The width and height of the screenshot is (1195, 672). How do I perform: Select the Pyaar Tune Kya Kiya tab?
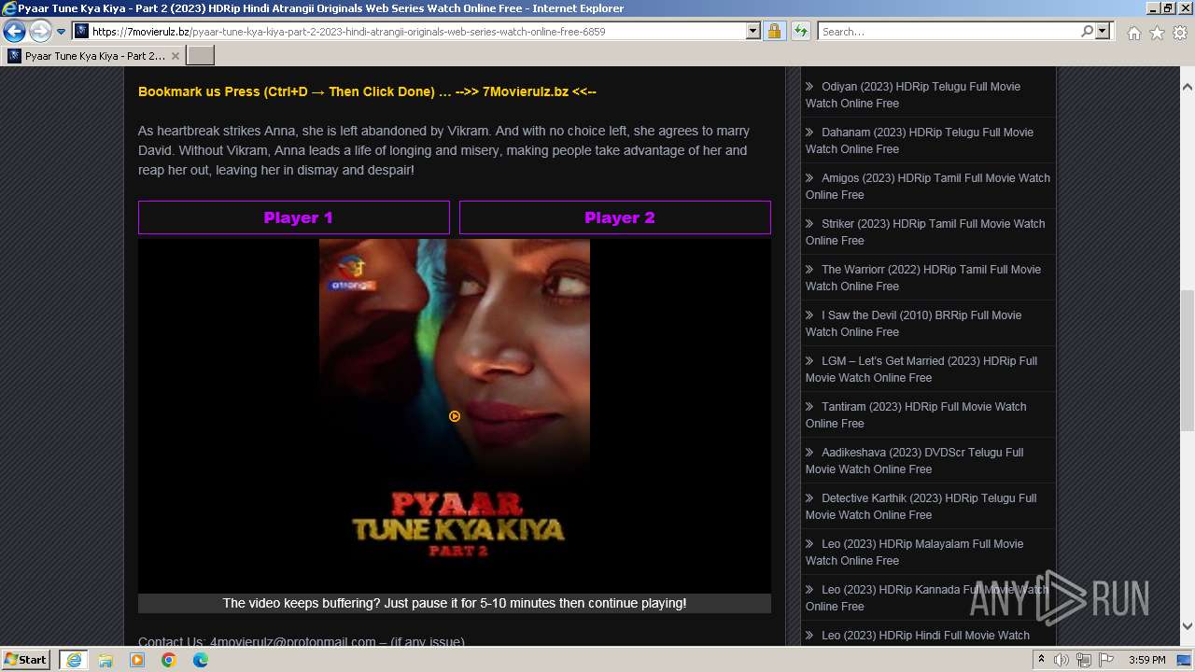[93, 56]
